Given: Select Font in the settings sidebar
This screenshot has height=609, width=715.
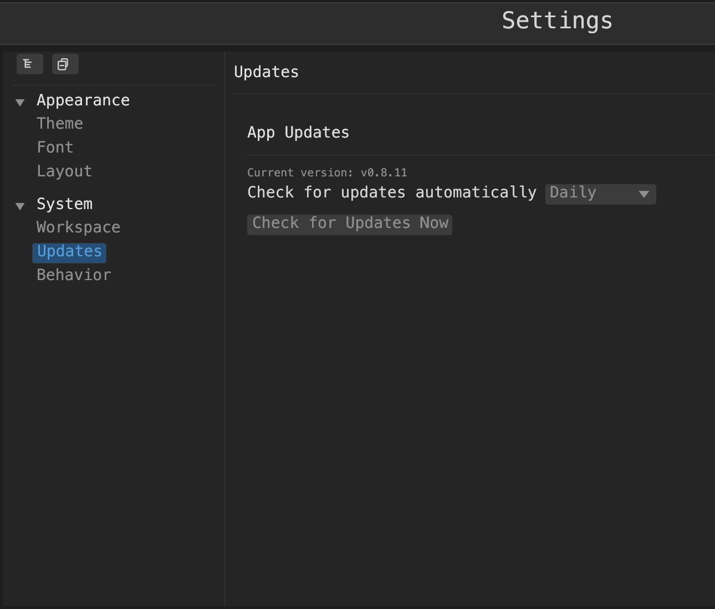Looking at the screenshot, I should pyautogui.click(x=55, y=147).
